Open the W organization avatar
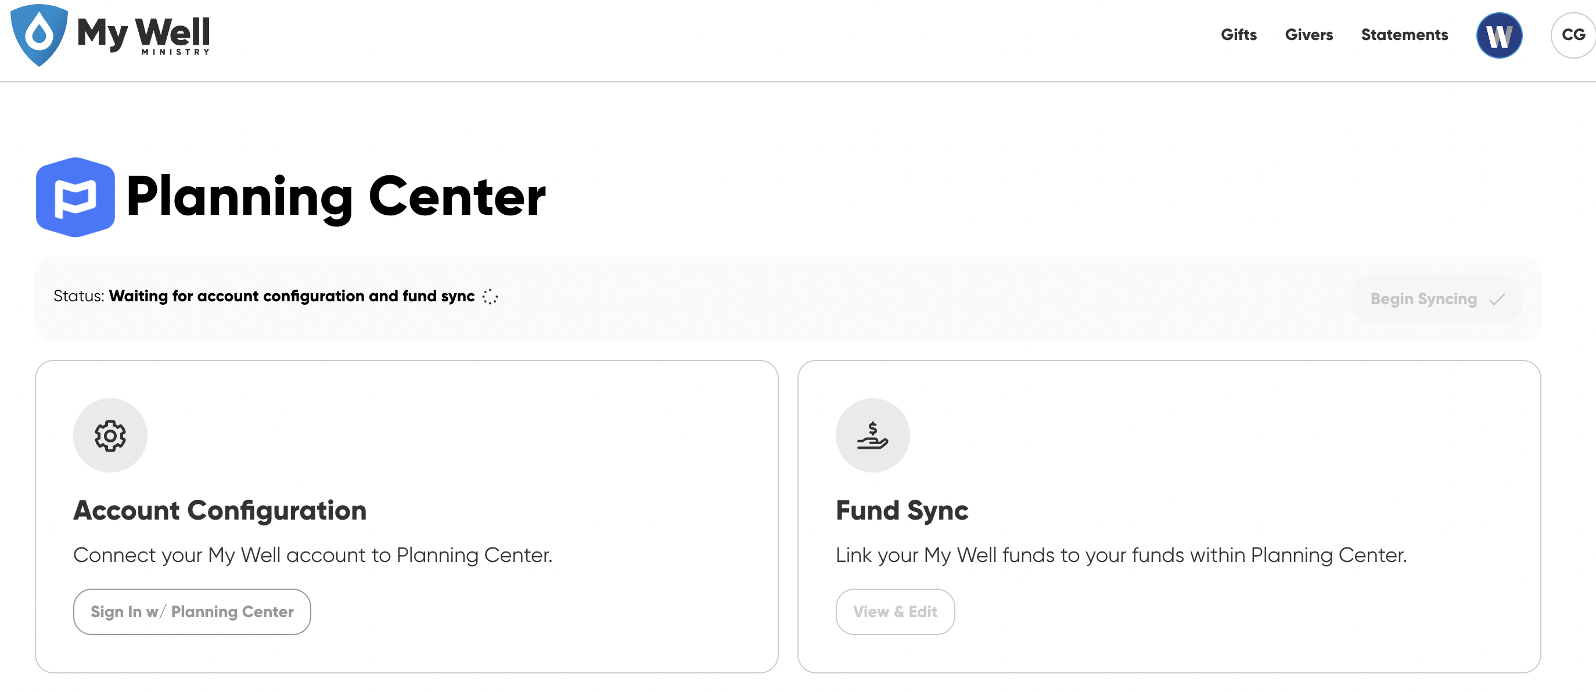The height and width of the screenshot is (692, 1596). coord(1499,35)
